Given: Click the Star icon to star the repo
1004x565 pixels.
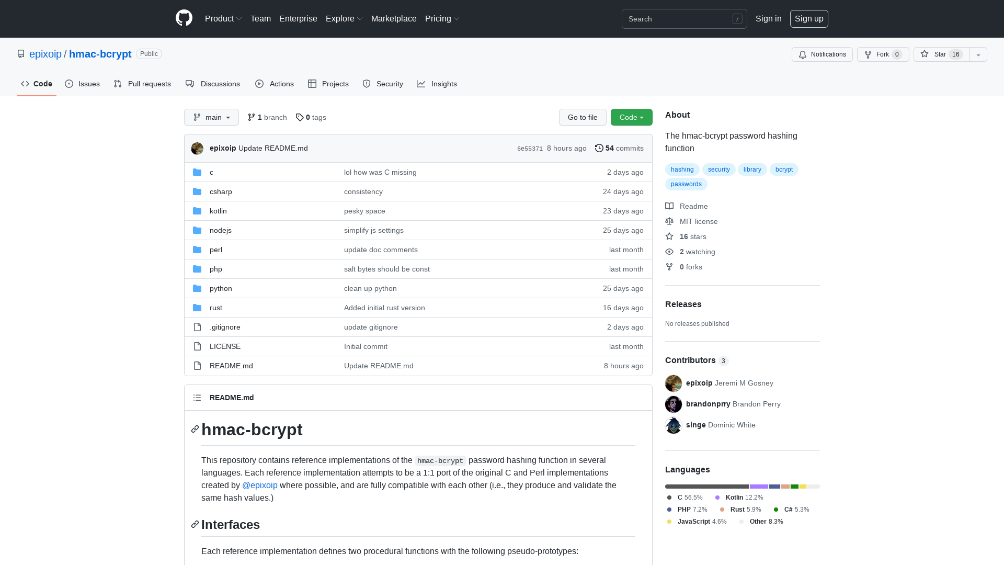Looking at the screenshot, I should (x=924, y=54).
